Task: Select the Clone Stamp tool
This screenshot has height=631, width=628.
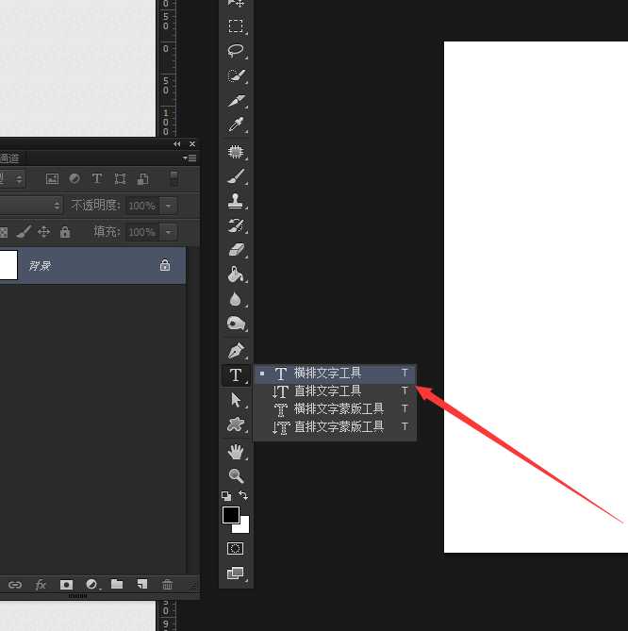Action: (x=236, y=201)
